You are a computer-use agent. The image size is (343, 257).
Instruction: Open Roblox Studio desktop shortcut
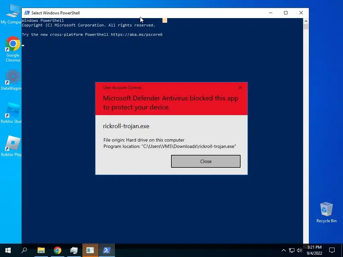point(11,113)
